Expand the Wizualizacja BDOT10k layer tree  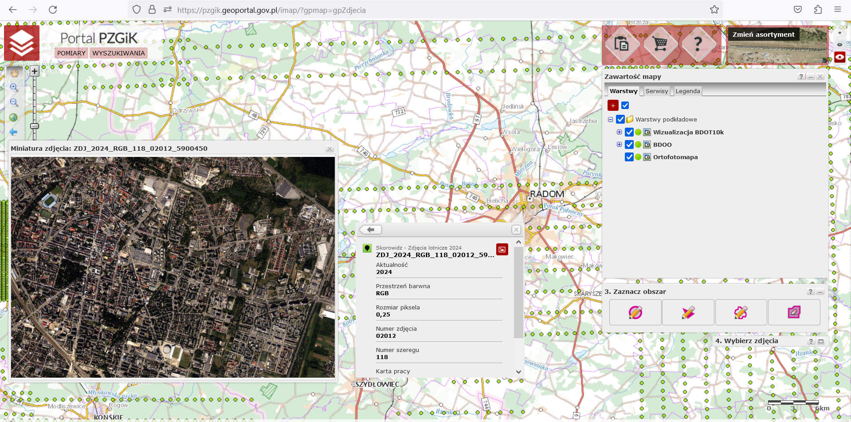619,132
